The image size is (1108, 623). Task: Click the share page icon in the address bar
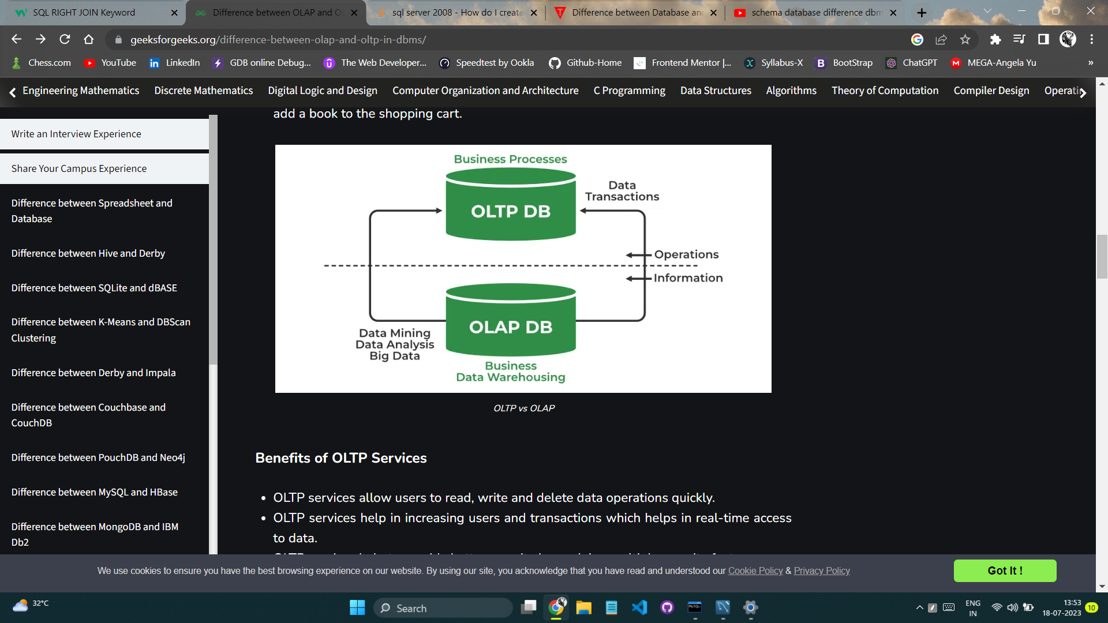coord(941,39)
